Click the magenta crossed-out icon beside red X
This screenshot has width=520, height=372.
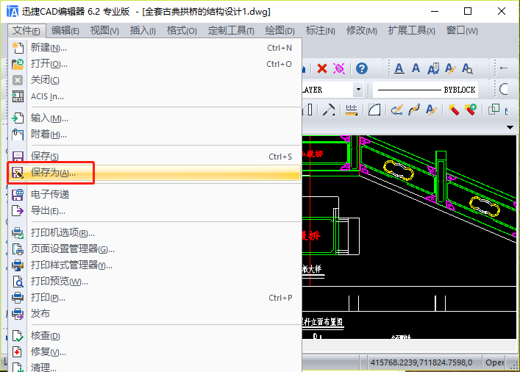(x=339, y=68)
